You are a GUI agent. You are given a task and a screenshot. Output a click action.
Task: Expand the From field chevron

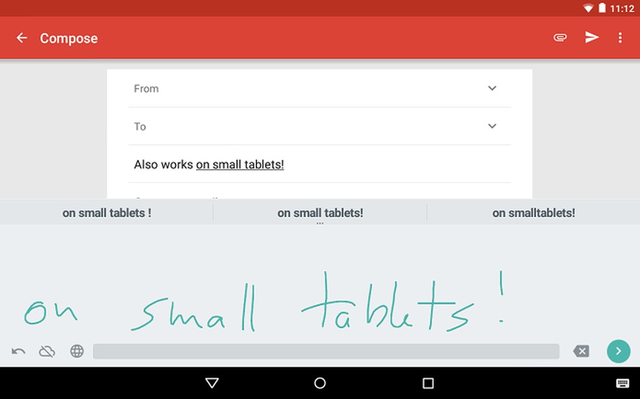point(492,88)
